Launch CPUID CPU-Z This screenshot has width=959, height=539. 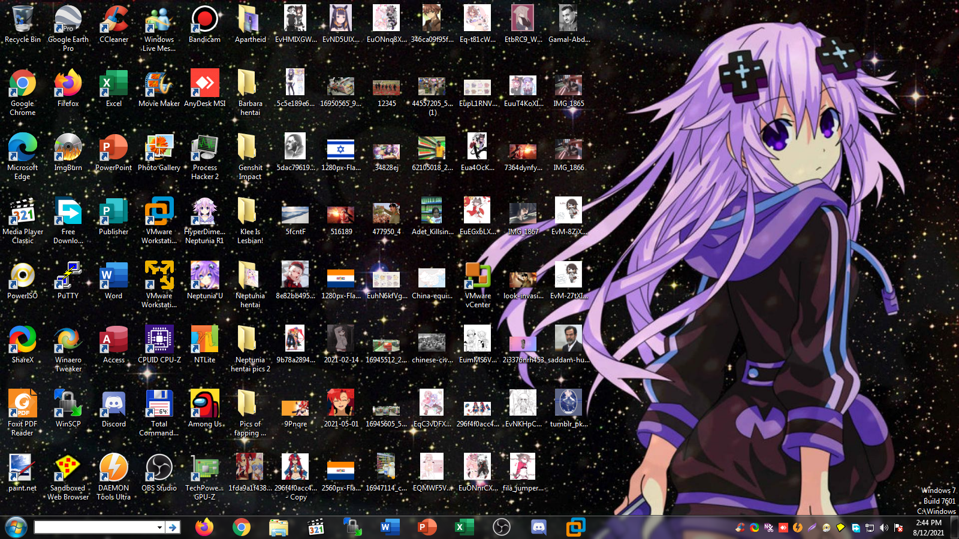tap(159, 340)
